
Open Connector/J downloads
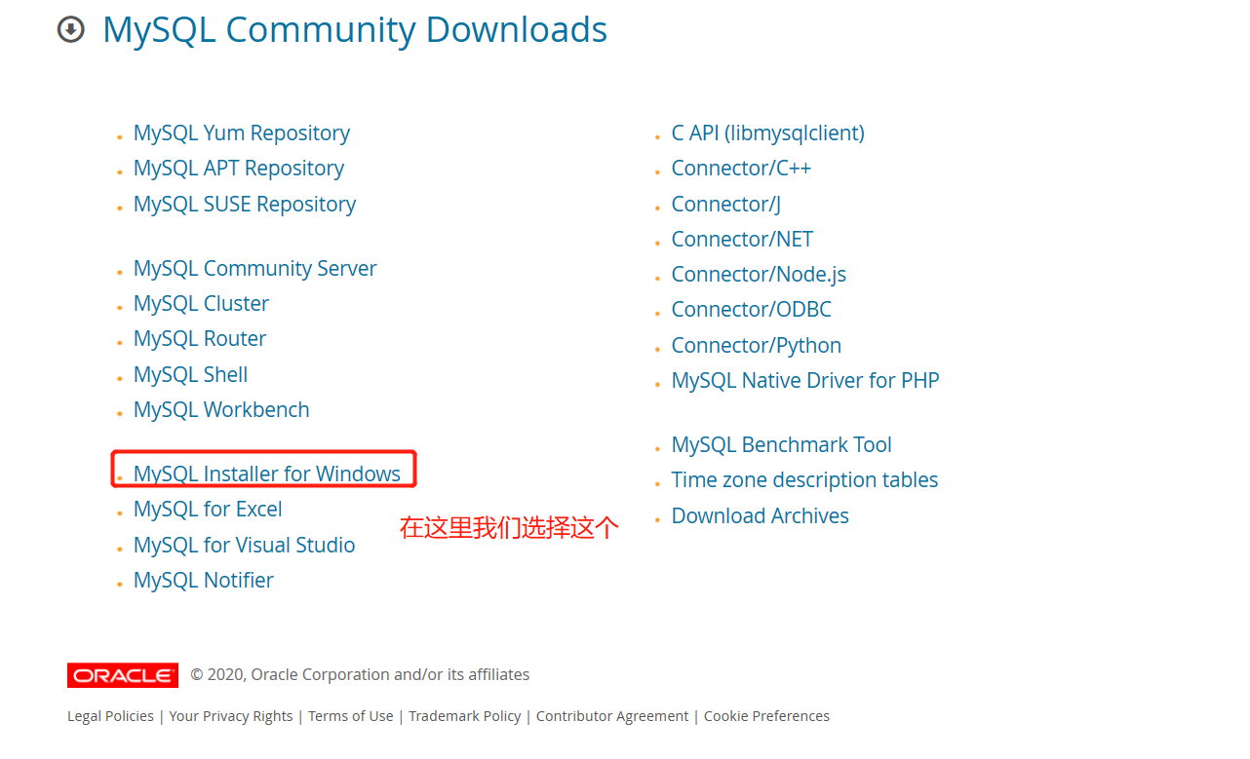[x=725, y=204]
